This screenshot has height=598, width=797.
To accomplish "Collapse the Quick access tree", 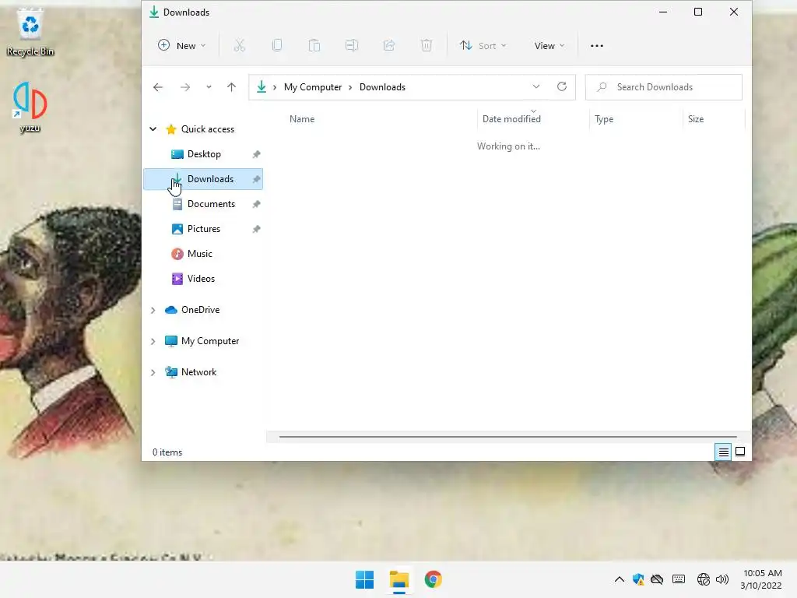I will pos(153,129).
